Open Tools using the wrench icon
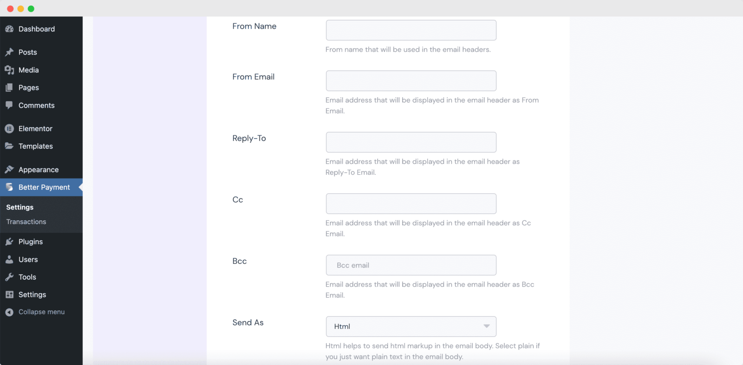743x365 pixels. click(10, 277)
